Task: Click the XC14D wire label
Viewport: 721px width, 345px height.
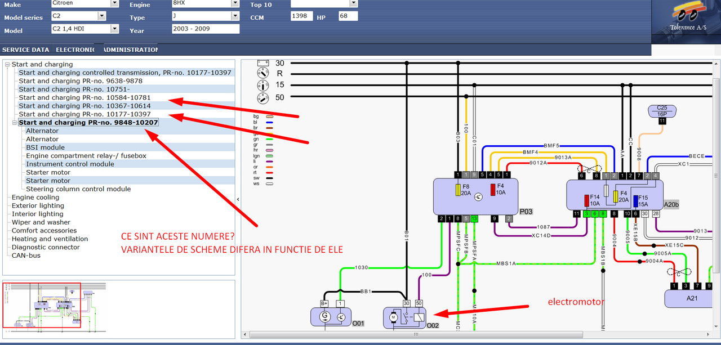Action: [541, 235]
